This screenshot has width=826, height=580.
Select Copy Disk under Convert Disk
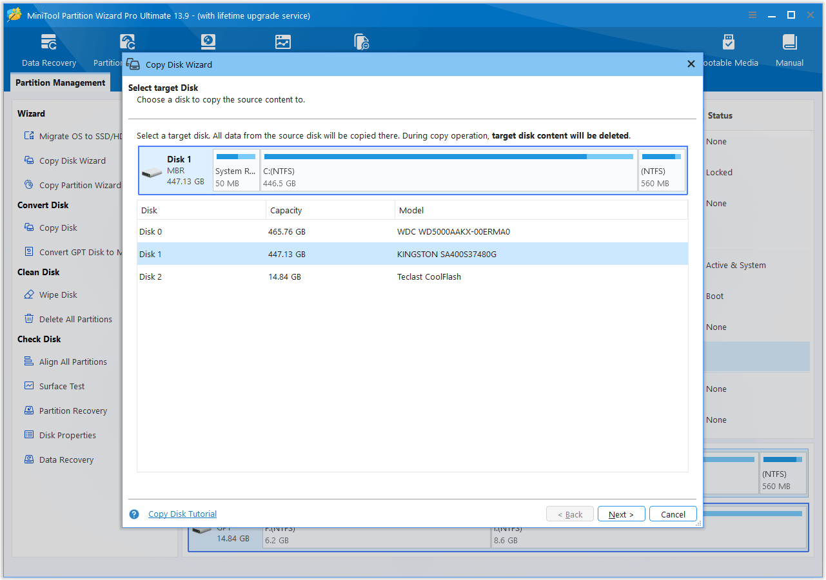[x=50, y=227]
